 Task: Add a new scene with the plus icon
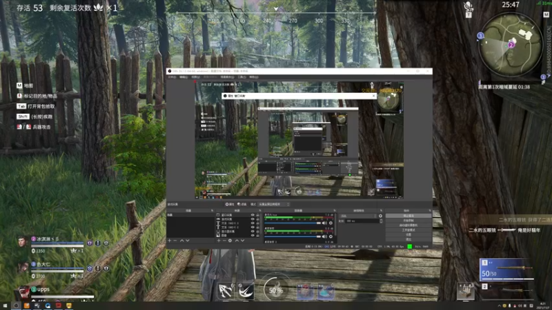click(170, 240)
